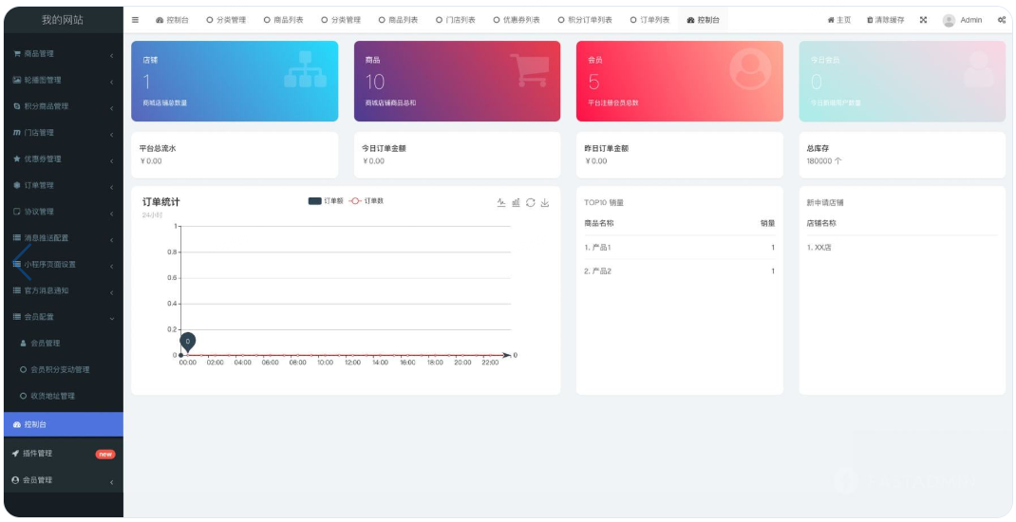This screenshot has height=522, width=1016.
Task: Click the chart restore refresh icon
Action: point(530,202)
